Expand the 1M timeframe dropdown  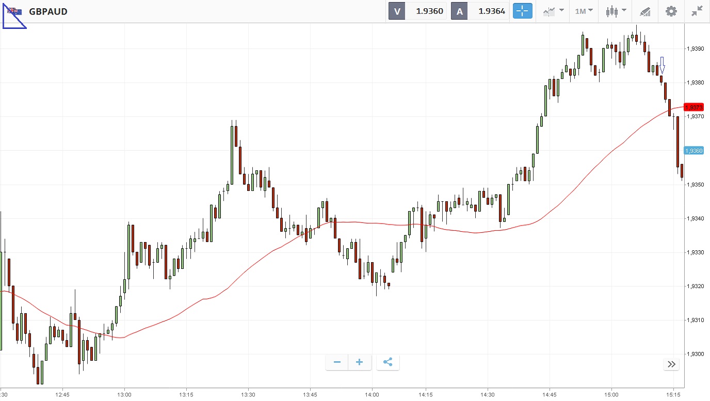pos(584,11)
